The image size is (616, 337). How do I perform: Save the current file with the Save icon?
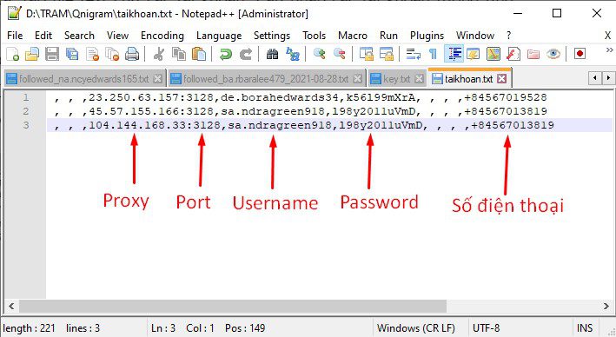(52, 54)
